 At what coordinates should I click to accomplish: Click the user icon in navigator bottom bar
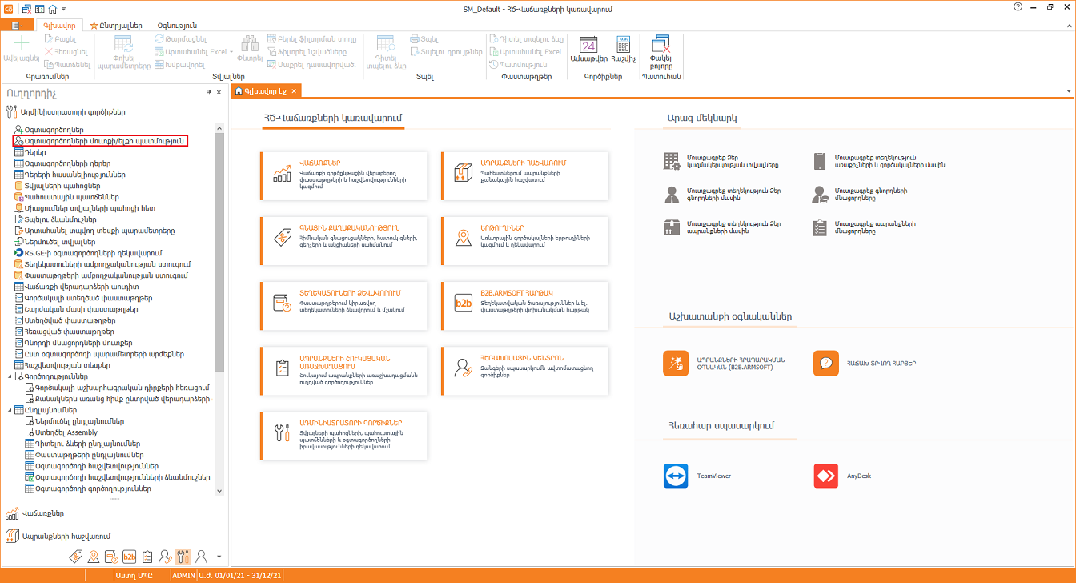coord(202,556)
